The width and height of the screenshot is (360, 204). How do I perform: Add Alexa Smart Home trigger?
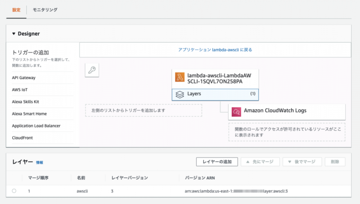click(29, 114)
